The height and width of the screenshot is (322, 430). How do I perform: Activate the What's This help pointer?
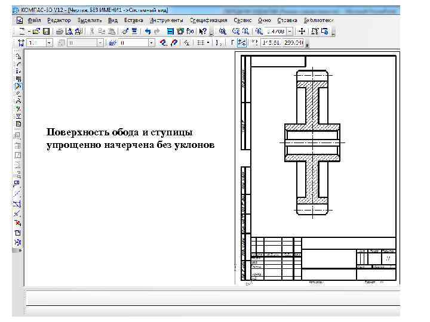[x=202, y=32]
